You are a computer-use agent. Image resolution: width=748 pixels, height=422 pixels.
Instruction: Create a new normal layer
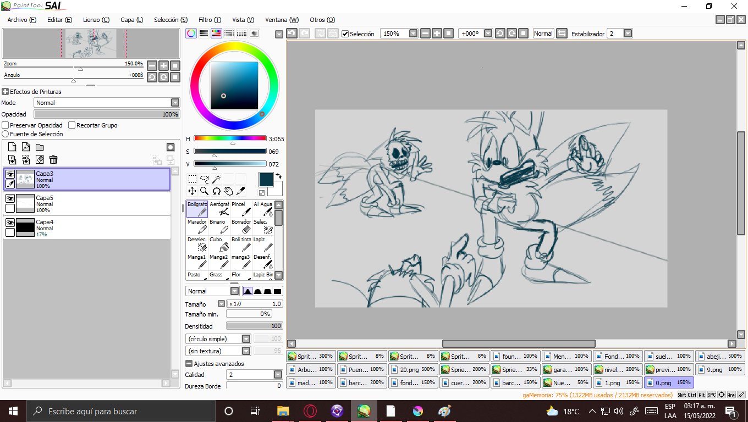(x=12, y=147)
